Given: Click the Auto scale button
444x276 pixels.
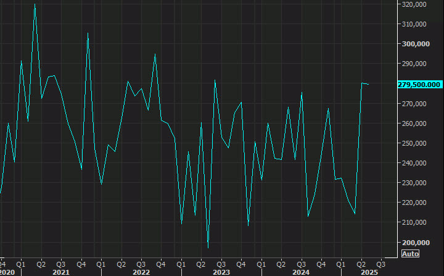Looking at the screenshot, I should pos(410,254).
